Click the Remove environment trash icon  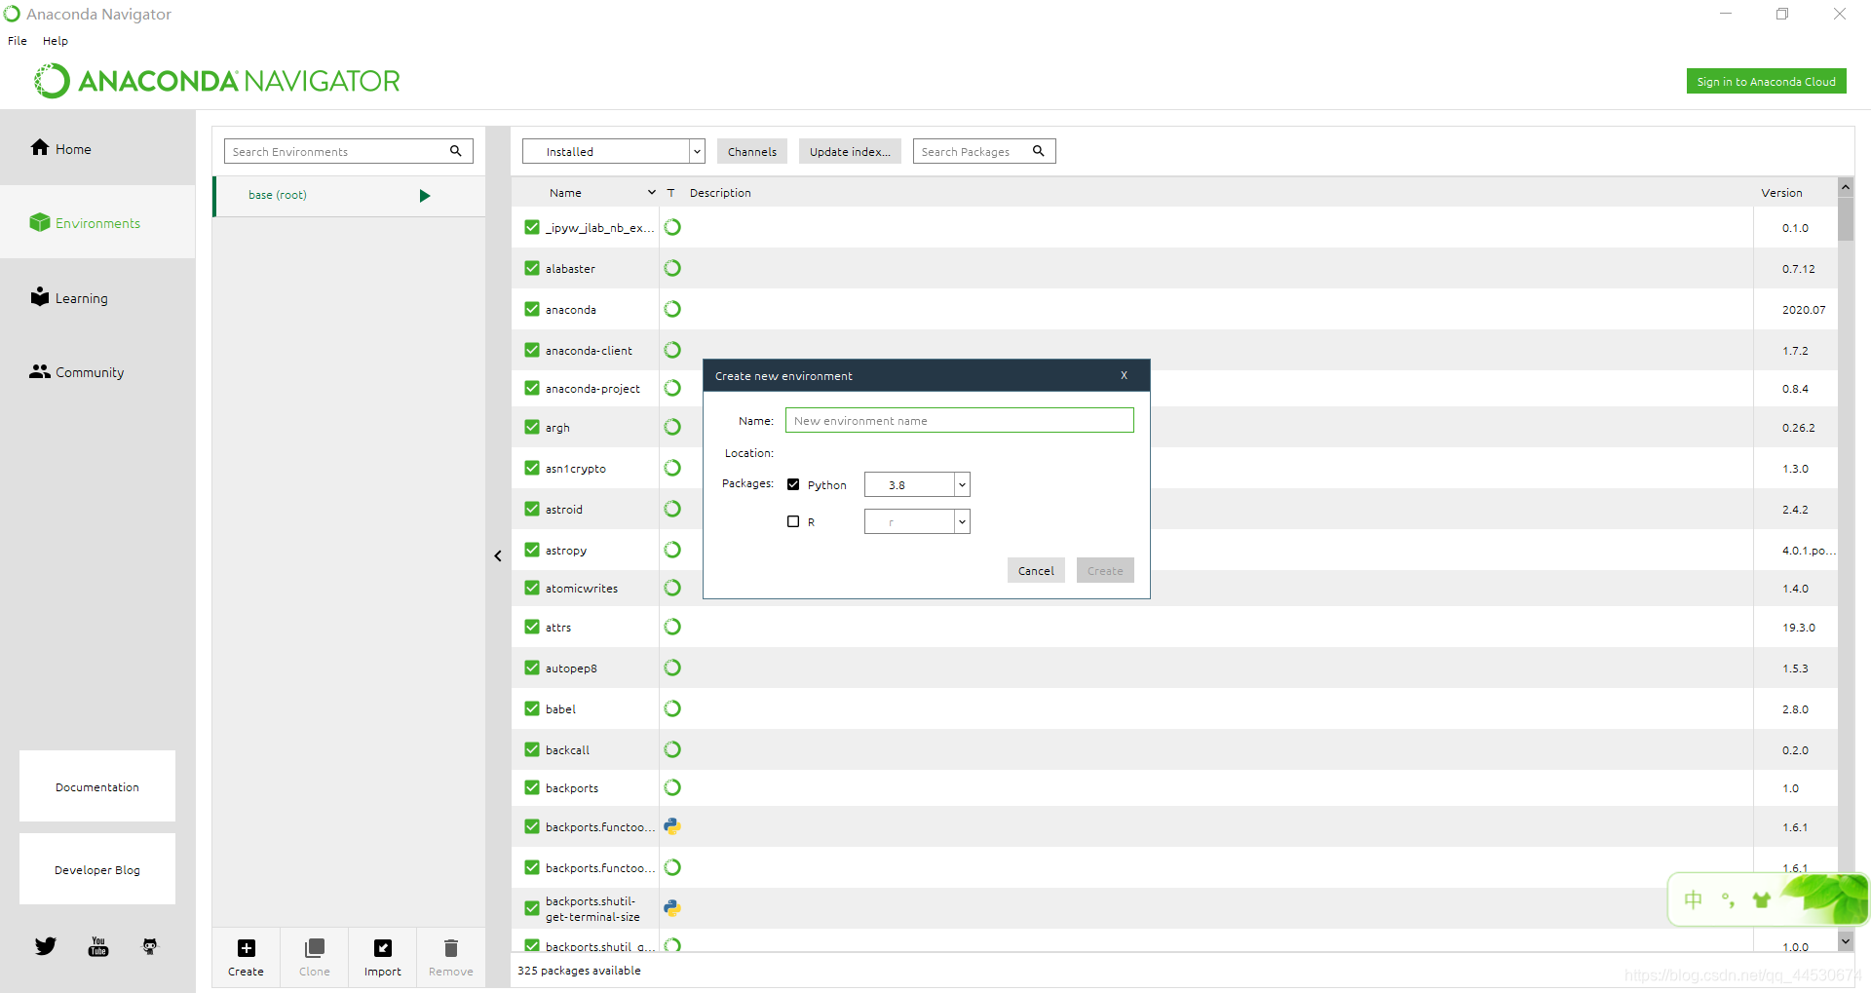pos(450,948)
